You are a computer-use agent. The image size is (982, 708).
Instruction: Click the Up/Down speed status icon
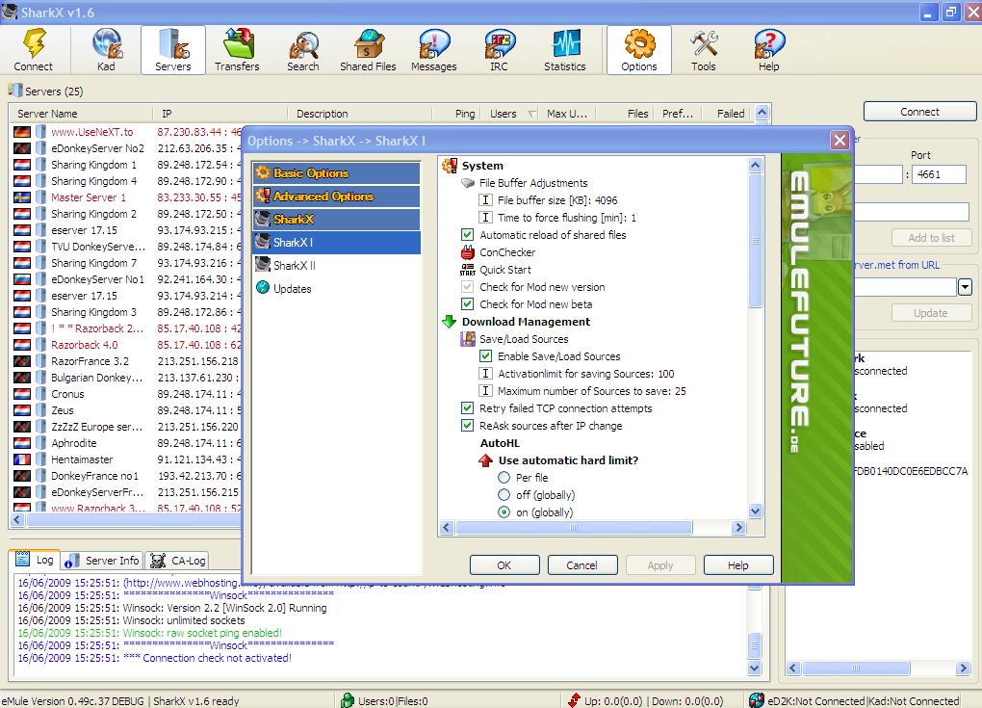click(574, 700)
